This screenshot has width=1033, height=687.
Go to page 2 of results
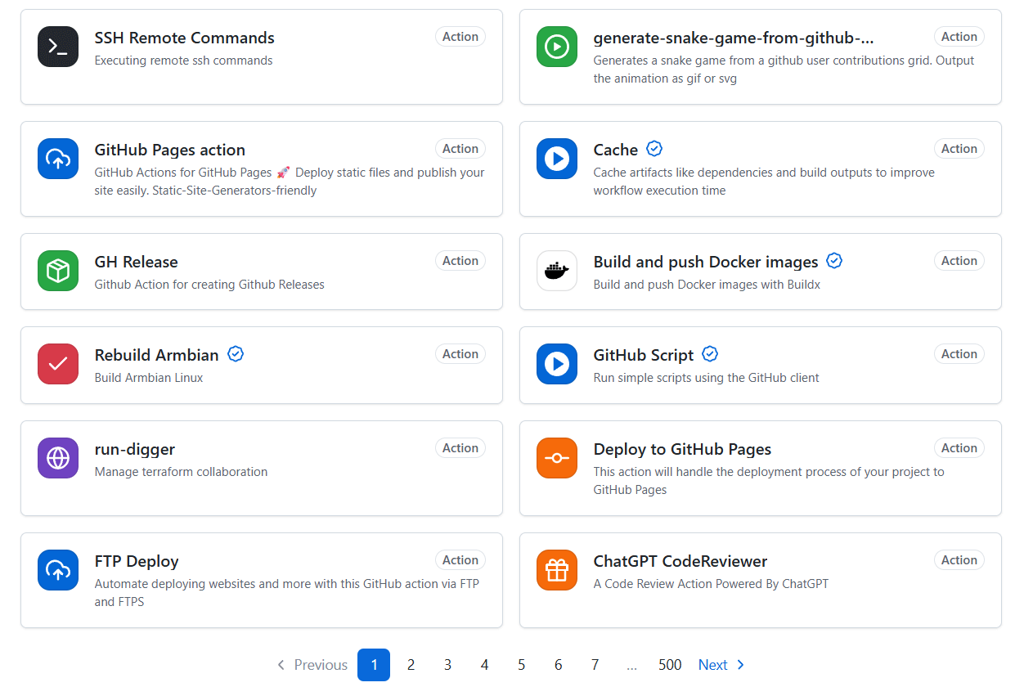pos(411,665)
